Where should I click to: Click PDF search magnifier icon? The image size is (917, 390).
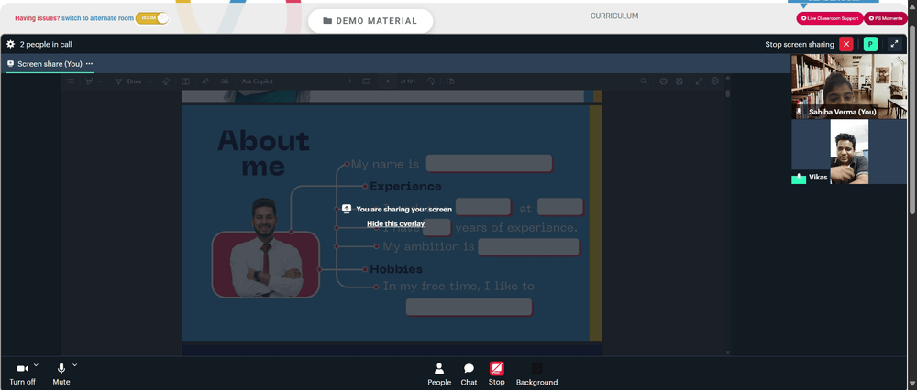644,81
